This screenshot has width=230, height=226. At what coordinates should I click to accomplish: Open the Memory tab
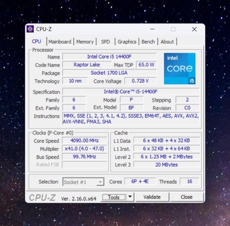point(85,42)
